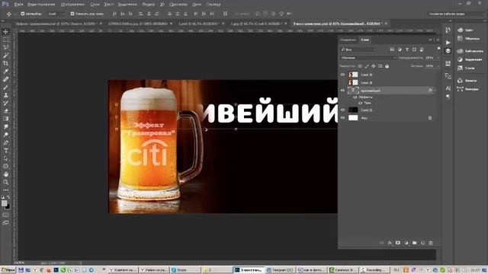Image resolution: width=488 pixels, height=274 pixels.
Task: Lock all with padlock icon
Action: tap(387, 66)
